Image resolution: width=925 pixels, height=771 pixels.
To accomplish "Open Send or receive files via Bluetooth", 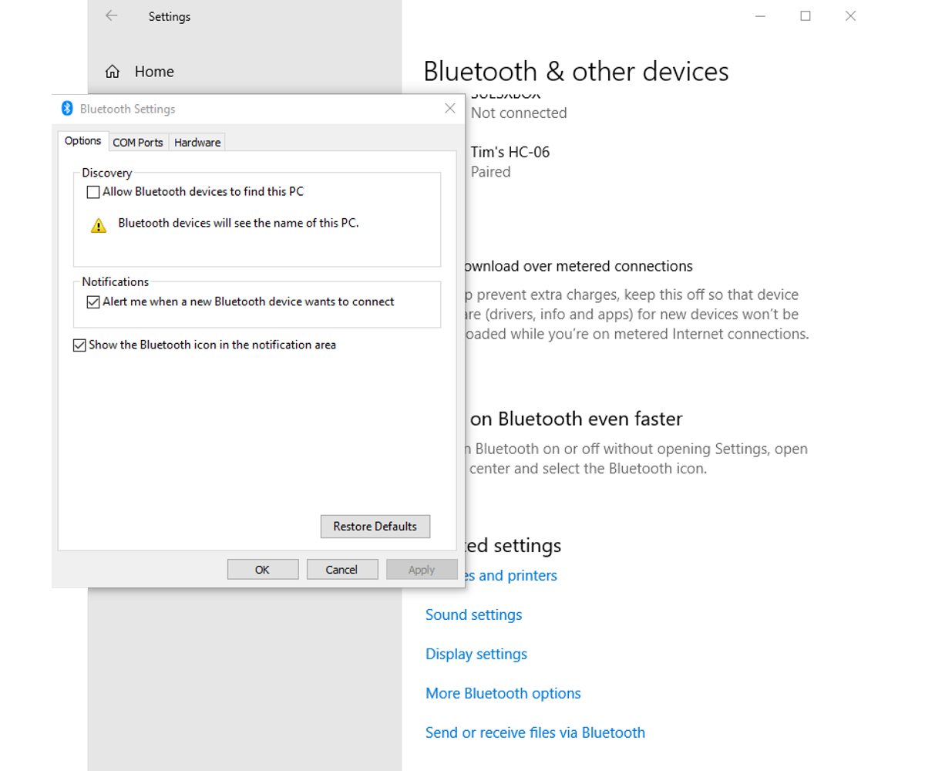I will (x=535, y=732).
